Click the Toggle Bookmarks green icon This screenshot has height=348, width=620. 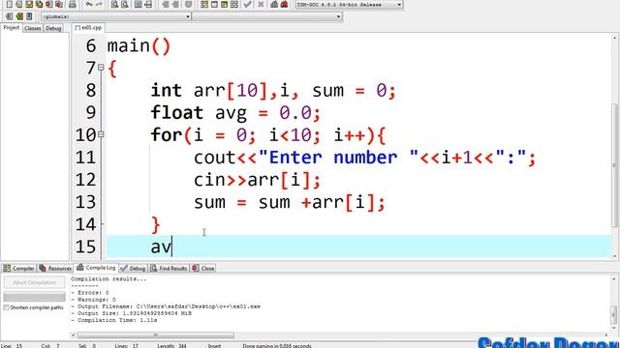(19, 16)
